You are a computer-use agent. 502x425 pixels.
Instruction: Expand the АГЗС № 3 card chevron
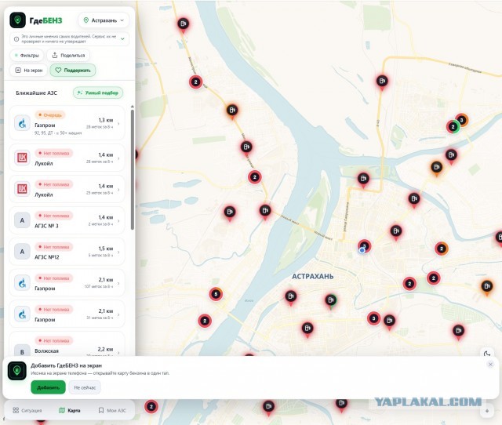point(118,221)
